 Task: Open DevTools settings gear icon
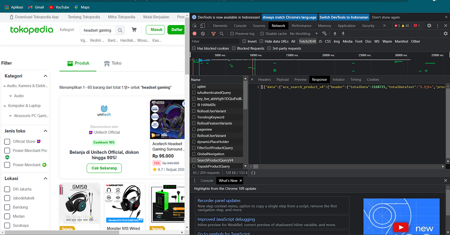(429, 26)
